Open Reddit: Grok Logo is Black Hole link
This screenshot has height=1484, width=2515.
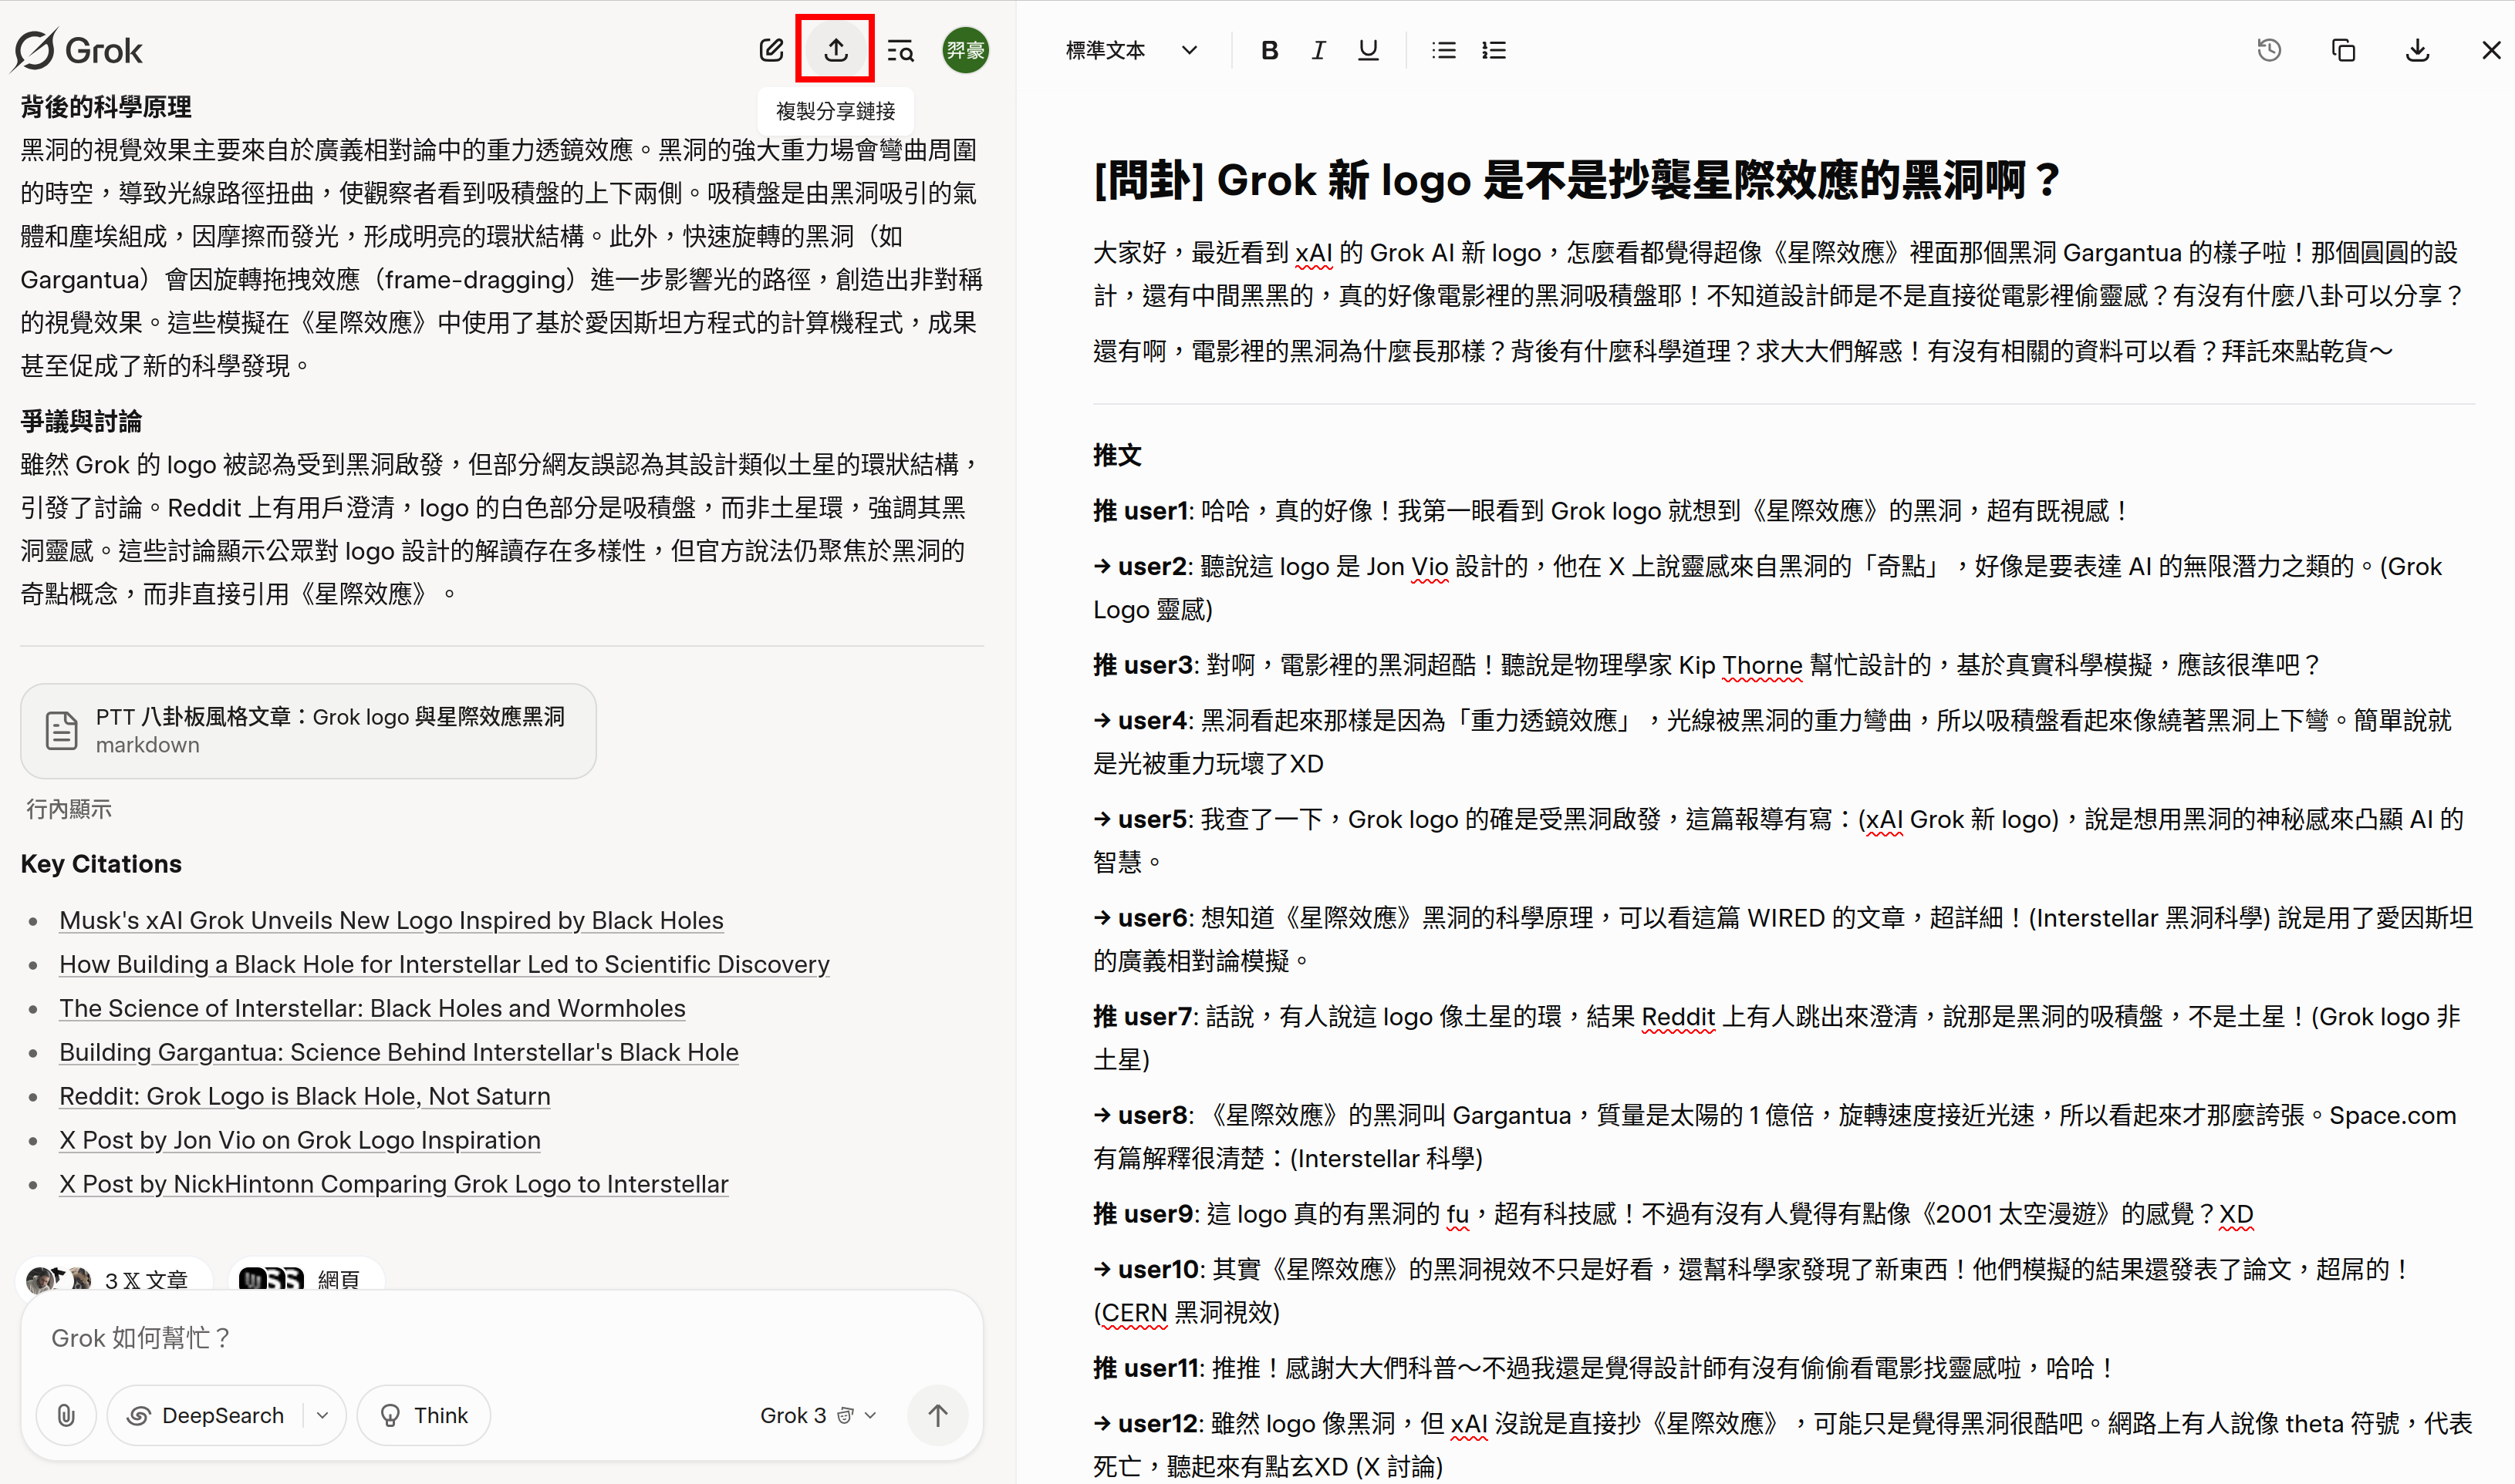click(304, 1096)
